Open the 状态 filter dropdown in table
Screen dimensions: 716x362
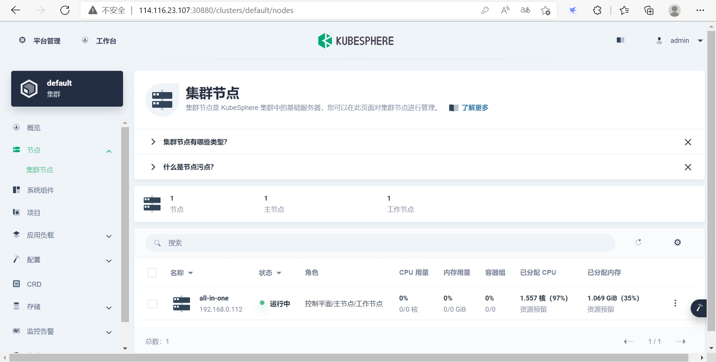click(280, 273)
